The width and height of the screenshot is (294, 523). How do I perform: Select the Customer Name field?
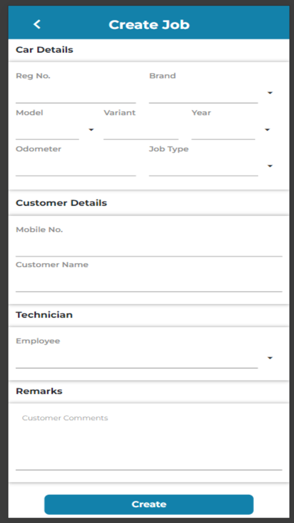[149, 283]
